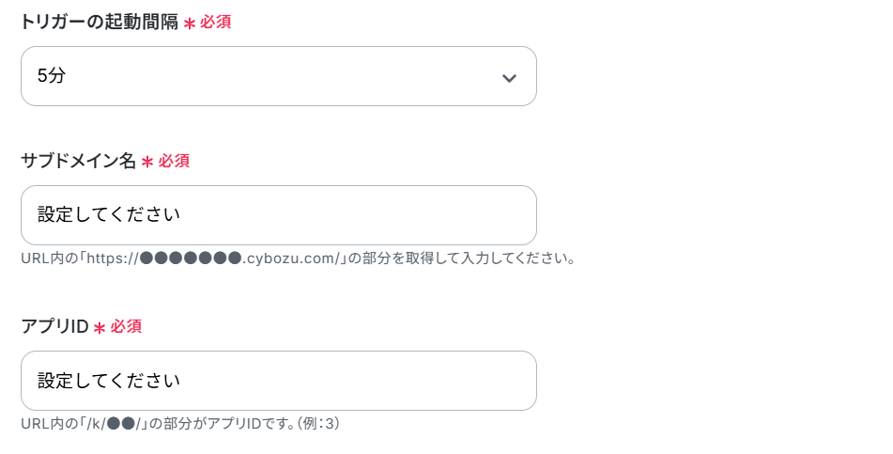Click the サブドメイン名 label text
893x454 pixels.
(x=79, y=161)
